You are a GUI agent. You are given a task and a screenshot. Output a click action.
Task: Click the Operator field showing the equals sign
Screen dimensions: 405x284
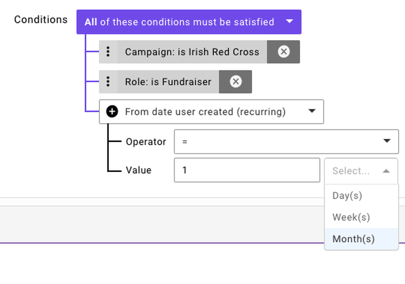click(x=275, y=141)
